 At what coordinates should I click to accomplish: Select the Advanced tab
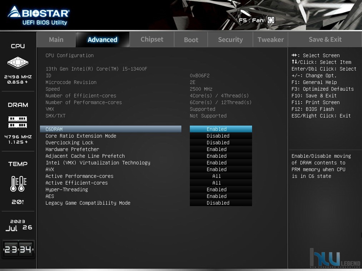(103, 40)
